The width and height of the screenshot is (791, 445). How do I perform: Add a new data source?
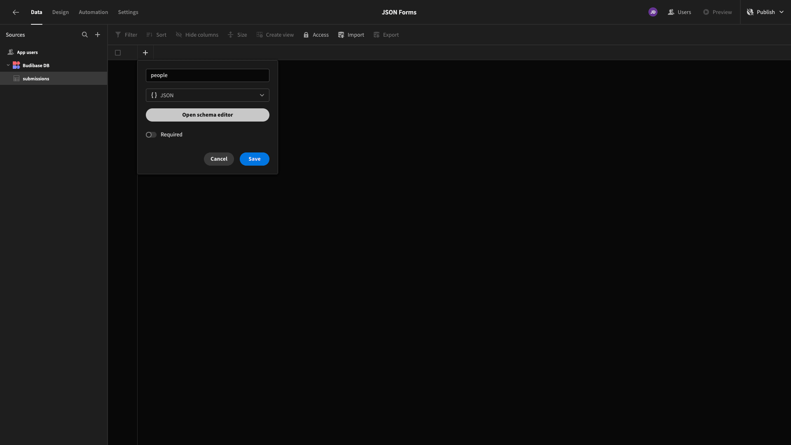coord(98,35)
